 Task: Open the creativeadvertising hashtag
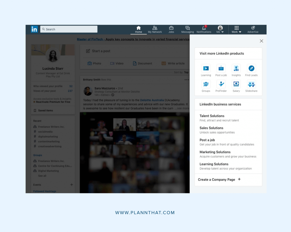pyautogui.click(x=50, y=146)
